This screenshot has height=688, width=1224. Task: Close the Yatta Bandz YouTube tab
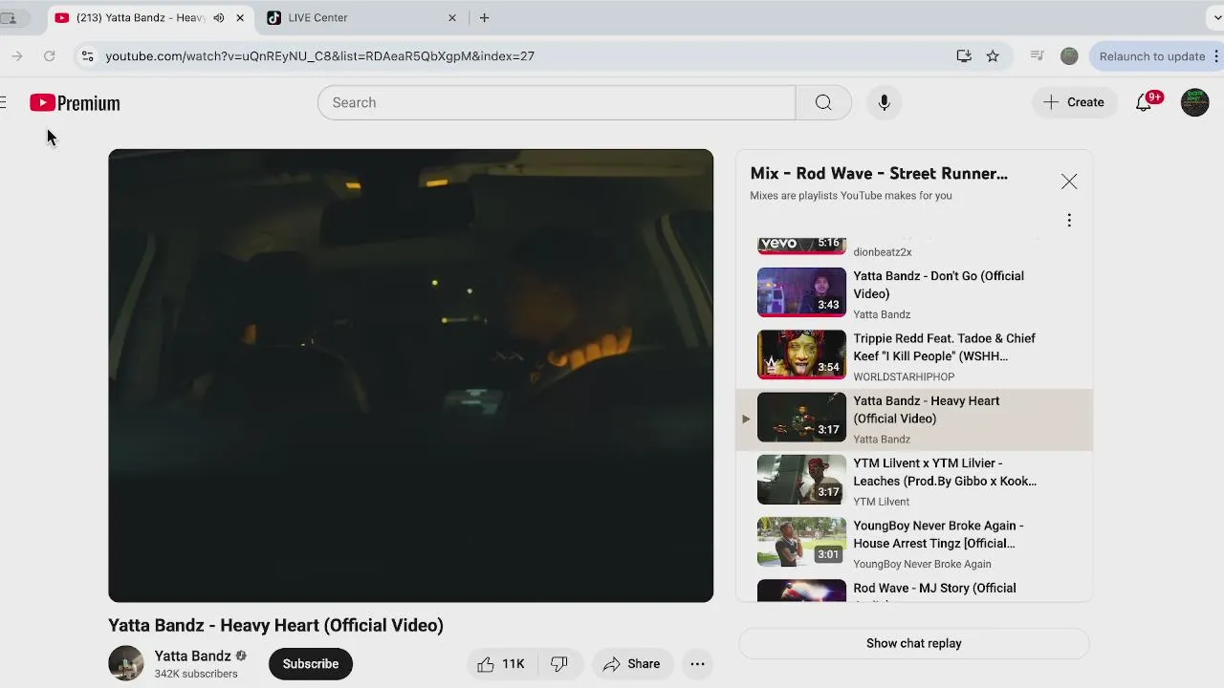pos(240,18)
